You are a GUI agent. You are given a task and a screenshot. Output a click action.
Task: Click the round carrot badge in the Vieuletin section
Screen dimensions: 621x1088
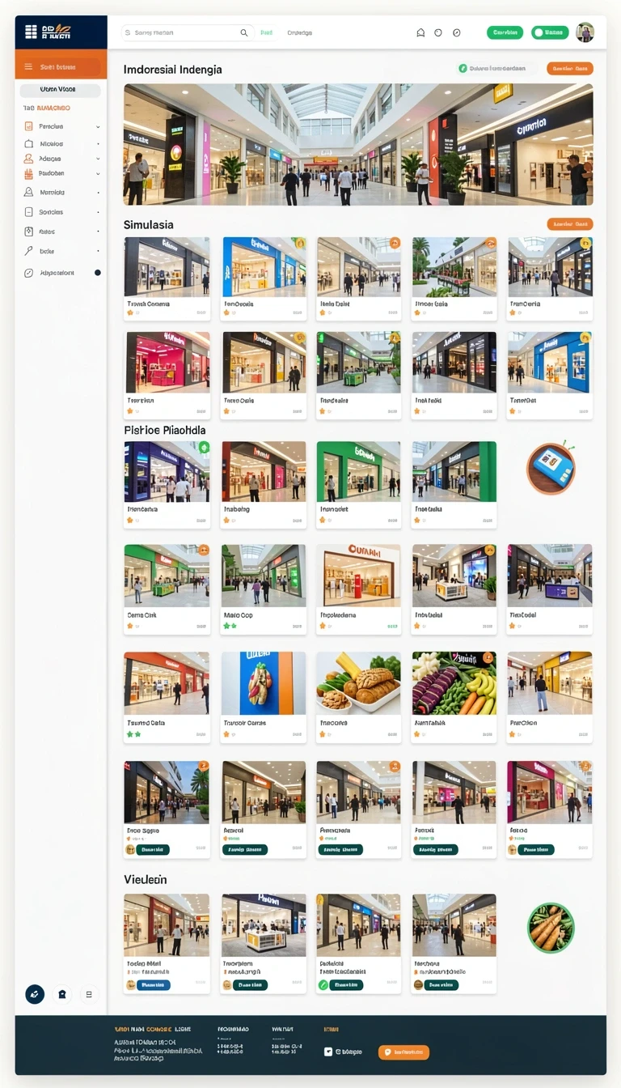pos(551,928)
